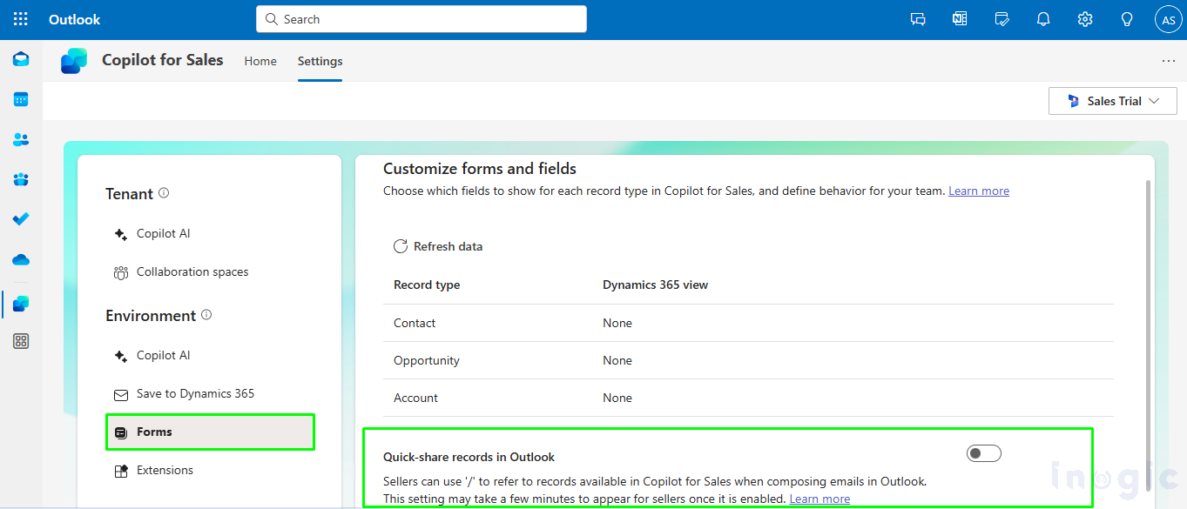Open Save to Dynamics 365 settings

195,393
